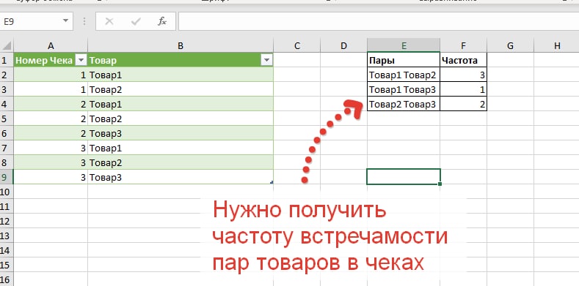Open the Name Box dropdown arrow
The width and height of the screenshot is (579, 286).
coord(66,21)
